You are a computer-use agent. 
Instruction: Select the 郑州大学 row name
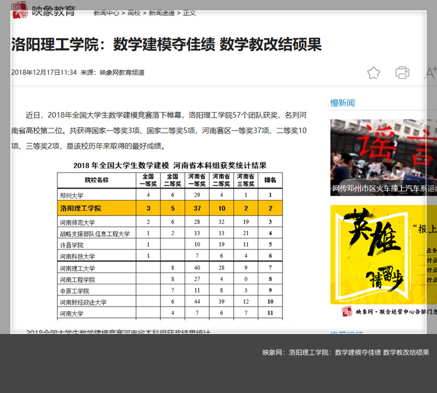click(72, 195)
